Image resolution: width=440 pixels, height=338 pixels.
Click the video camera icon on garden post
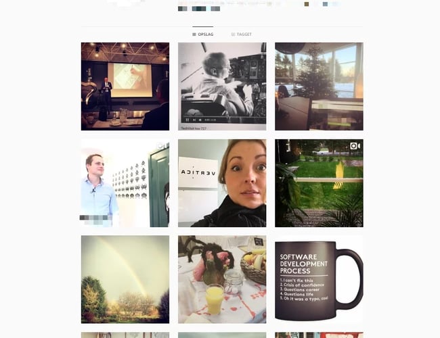tap(355, 146)
